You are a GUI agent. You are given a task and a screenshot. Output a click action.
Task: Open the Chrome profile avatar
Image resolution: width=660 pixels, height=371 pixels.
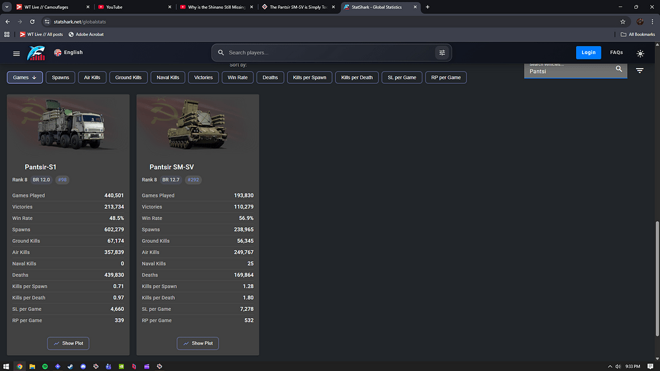coord(640,22)
